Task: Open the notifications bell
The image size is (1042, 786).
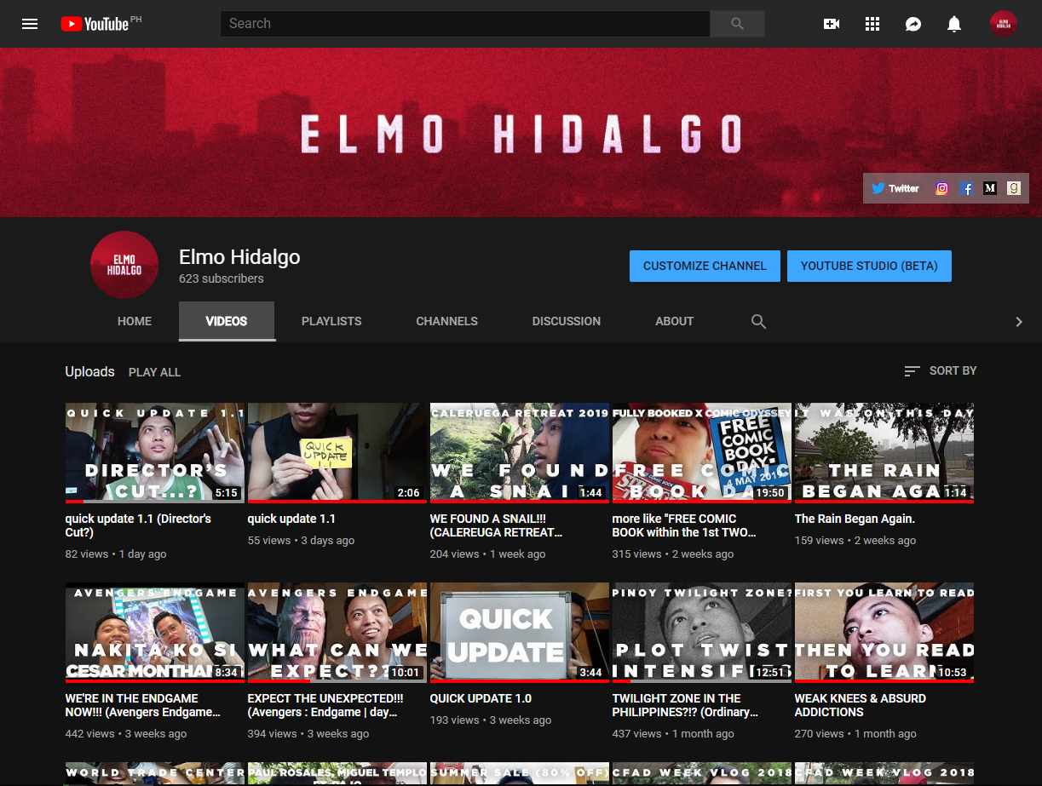Action: [954, 24]
